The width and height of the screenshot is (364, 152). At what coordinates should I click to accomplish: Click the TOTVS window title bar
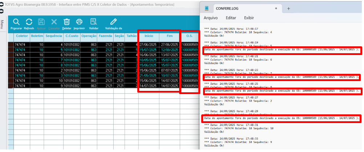tap(100, 4)
